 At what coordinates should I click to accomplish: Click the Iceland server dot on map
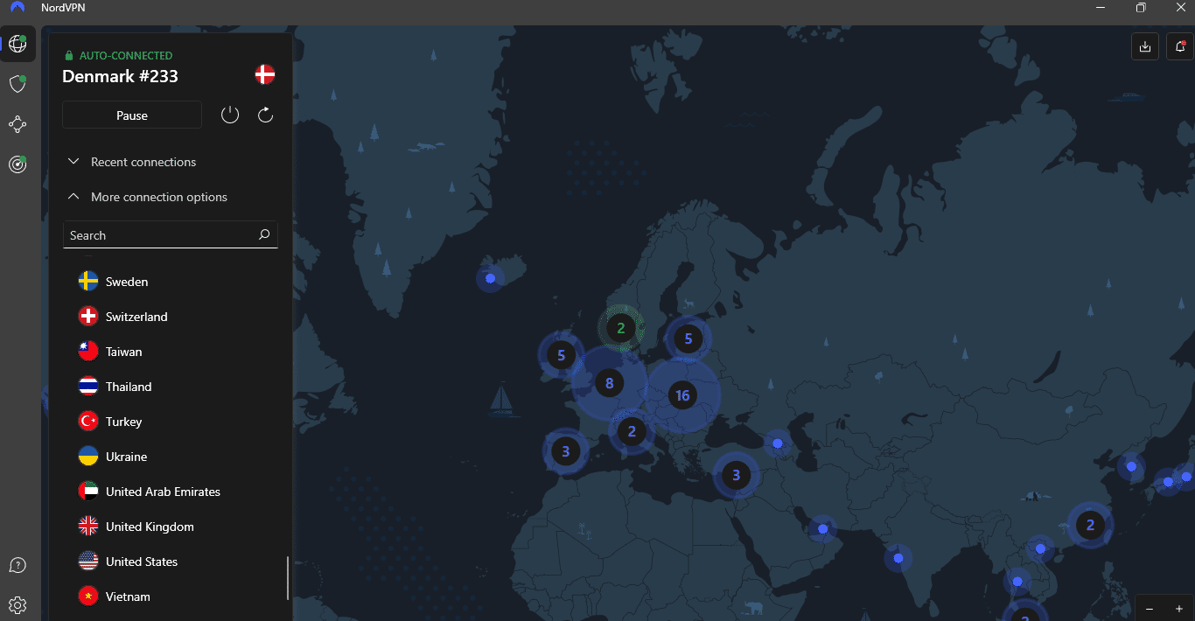tap(490, 278)
